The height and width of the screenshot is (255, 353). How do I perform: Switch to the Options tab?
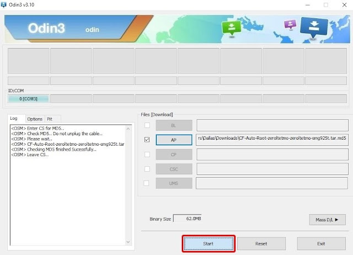[35, 119]
